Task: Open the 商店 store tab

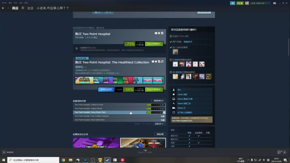Action: point(15,8)
